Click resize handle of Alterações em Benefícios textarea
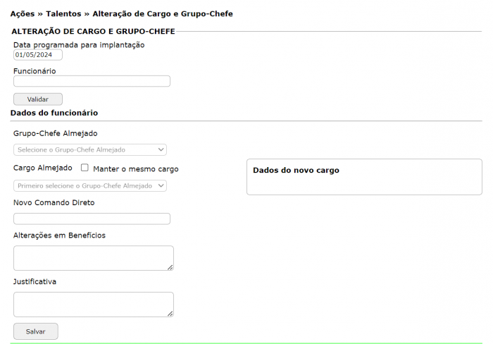Image resolution: width=493 pixels, height=344 pixels. [x=170, y=267]
